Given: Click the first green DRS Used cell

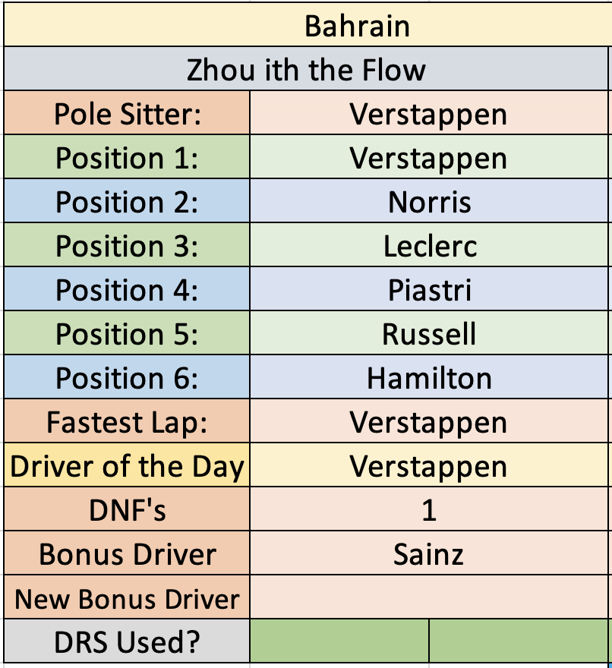Looking at the screenshot, I should (x=339, y=641).
